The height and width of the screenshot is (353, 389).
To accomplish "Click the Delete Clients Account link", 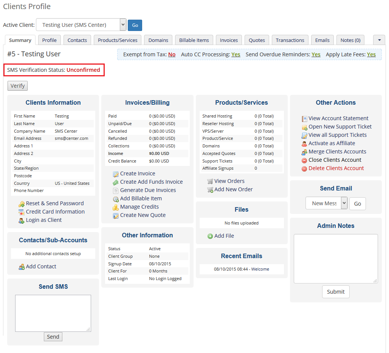I will tap(336, 169).
